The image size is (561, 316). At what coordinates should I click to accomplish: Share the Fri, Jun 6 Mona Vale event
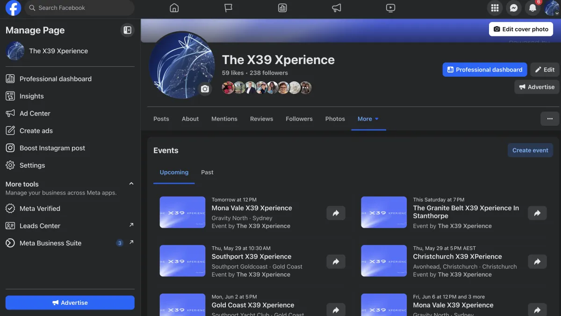coord(537,310)
